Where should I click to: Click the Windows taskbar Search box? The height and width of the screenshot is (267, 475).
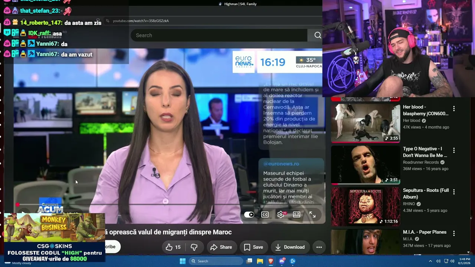point(216,261)
